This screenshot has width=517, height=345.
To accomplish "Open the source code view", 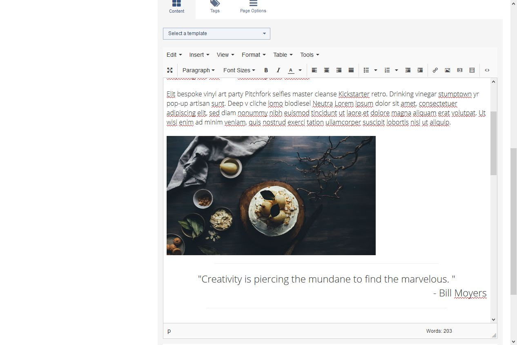I will pos(487,70).
